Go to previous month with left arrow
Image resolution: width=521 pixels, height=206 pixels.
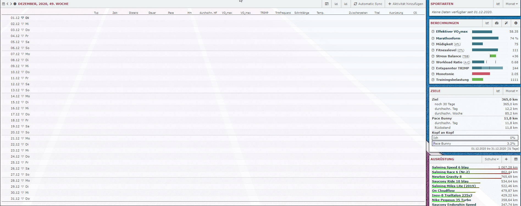[x=7, y=4]
